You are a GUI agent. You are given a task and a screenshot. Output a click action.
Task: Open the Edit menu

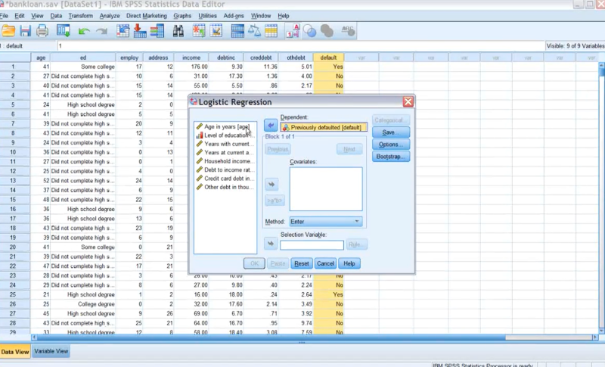pyautogui.click(x=20, y=16)
